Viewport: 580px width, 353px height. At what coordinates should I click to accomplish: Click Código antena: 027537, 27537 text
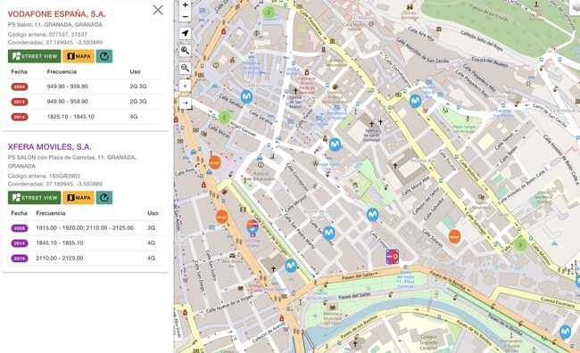47,35
